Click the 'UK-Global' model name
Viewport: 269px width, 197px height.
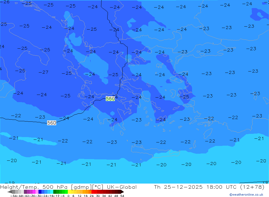(x=122, y=187)
